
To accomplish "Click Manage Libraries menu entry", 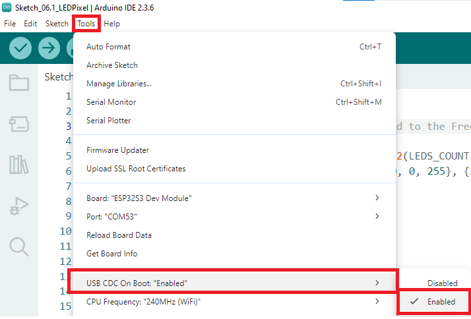I will pyautogui.click(x=119, y=84).
